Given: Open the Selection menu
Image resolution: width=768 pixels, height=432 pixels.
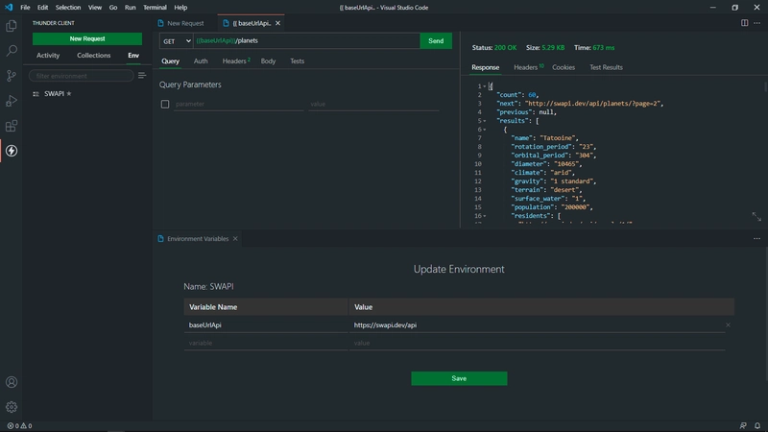Looking at the screenshot, I should coord(68,8).
